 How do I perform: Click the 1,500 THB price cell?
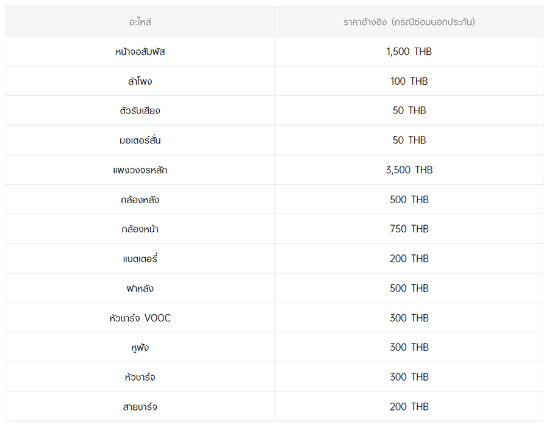click(409, 52)
